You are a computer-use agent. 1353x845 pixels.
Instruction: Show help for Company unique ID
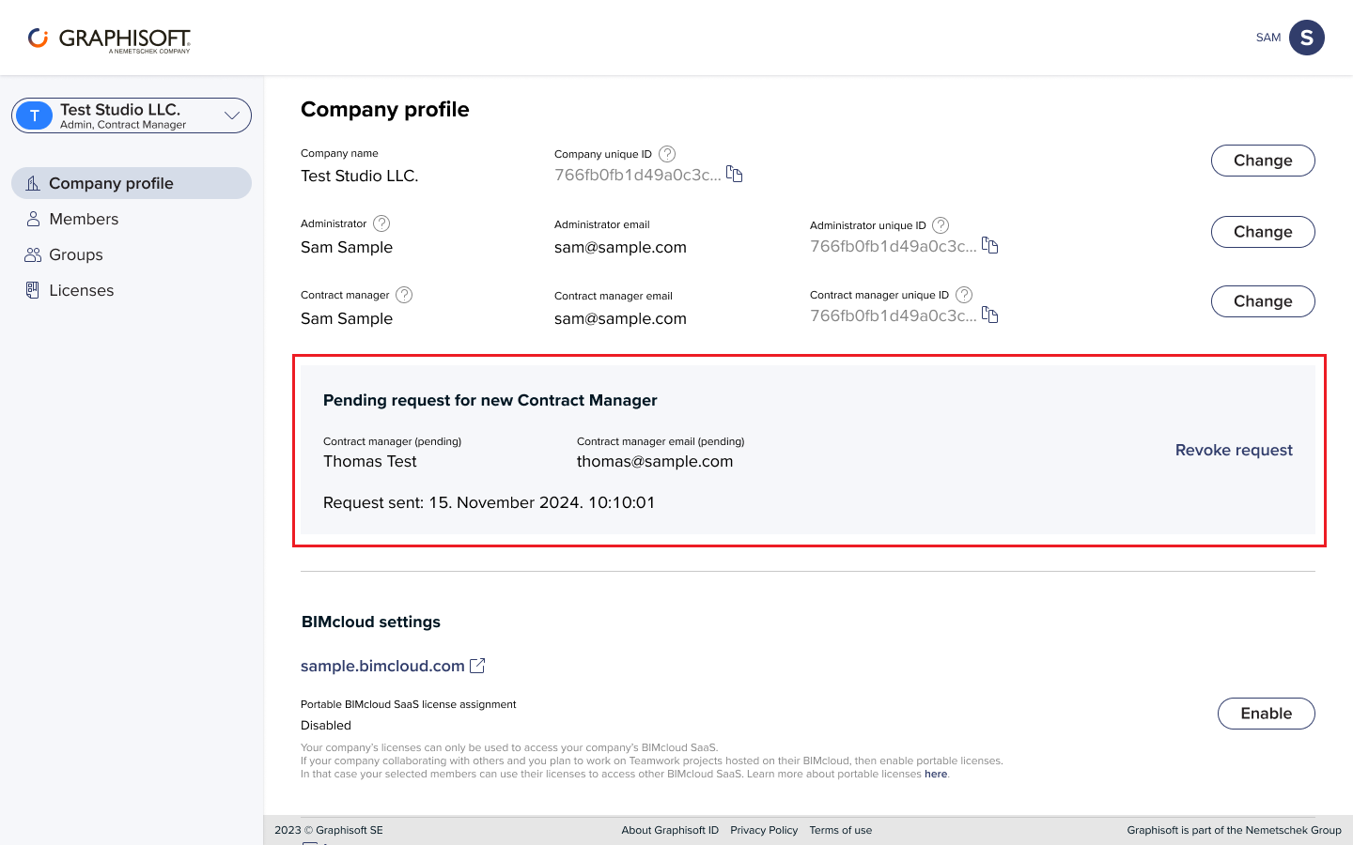pos(667,154)
